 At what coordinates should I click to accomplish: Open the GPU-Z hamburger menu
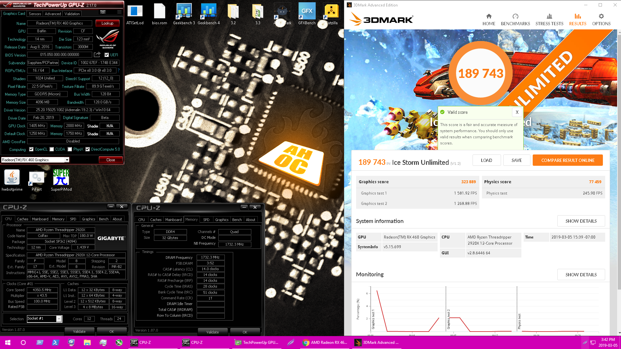click(x=119, y=12)
